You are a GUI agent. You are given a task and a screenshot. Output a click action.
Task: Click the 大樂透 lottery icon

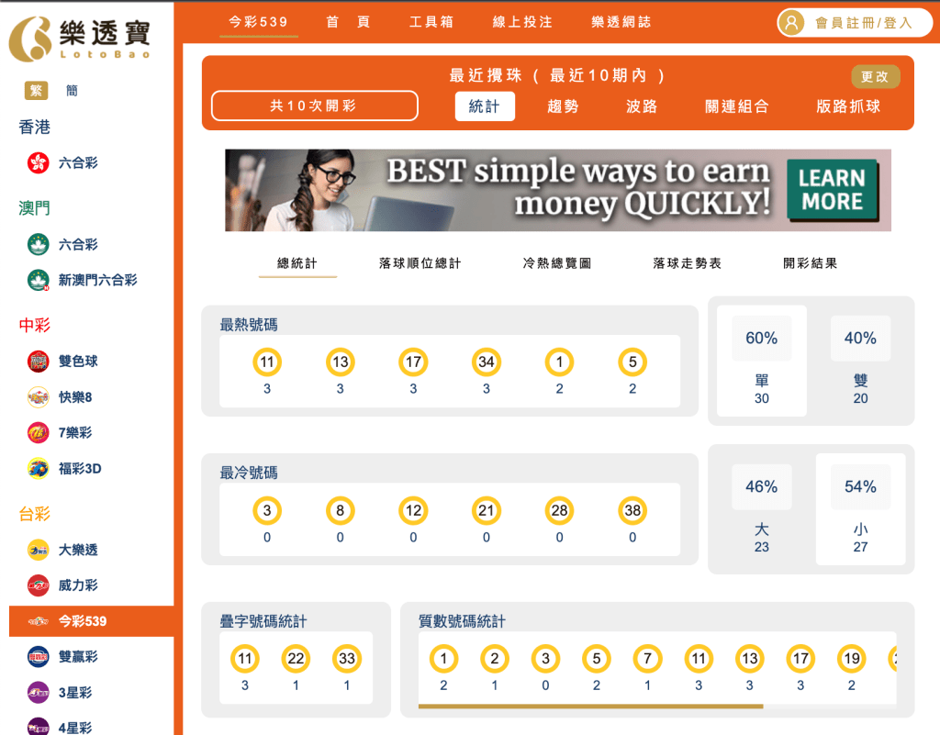(38, 550)
